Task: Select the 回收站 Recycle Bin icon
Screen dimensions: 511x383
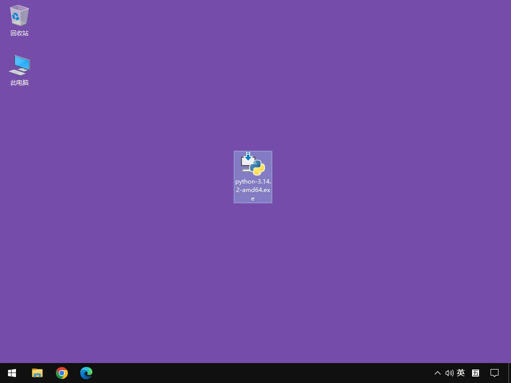Action: pos(19,16)
